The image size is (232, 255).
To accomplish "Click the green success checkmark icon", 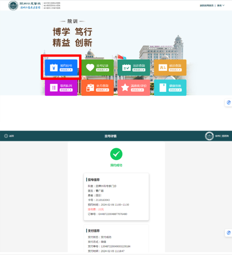I will click(116, 154).
